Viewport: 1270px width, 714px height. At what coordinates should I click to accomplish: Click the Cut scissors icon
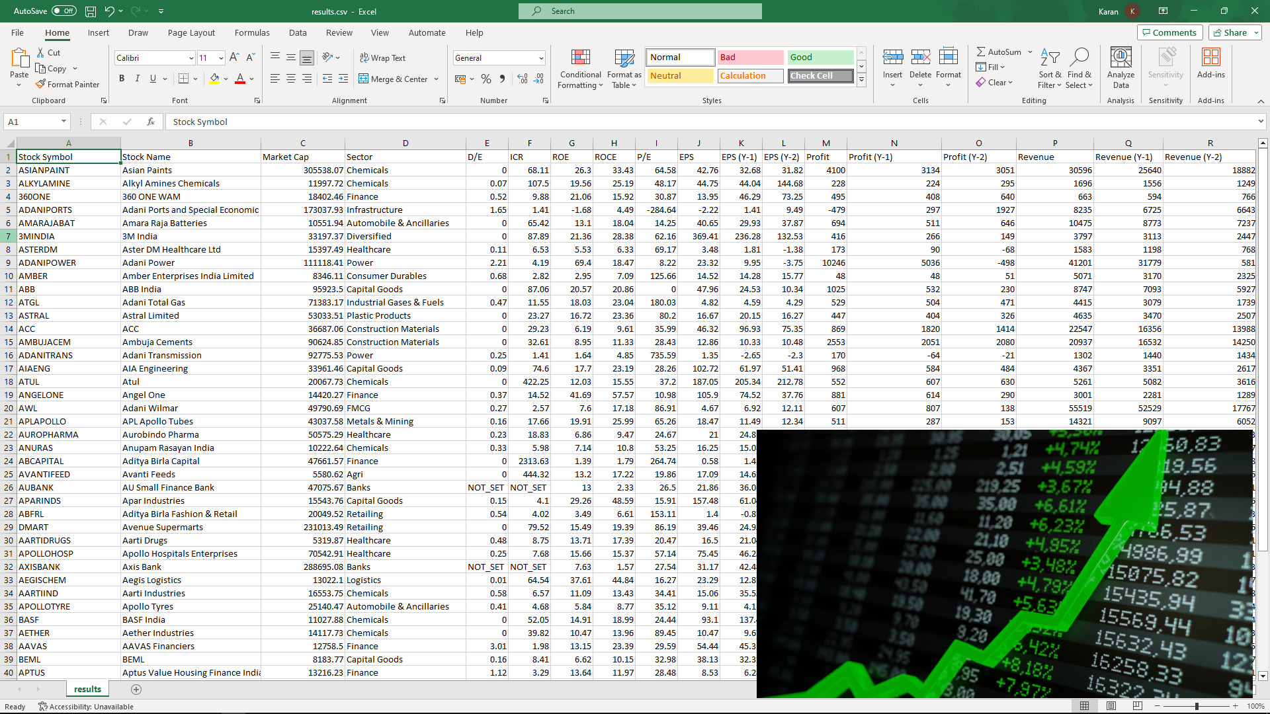click(40, 52)
